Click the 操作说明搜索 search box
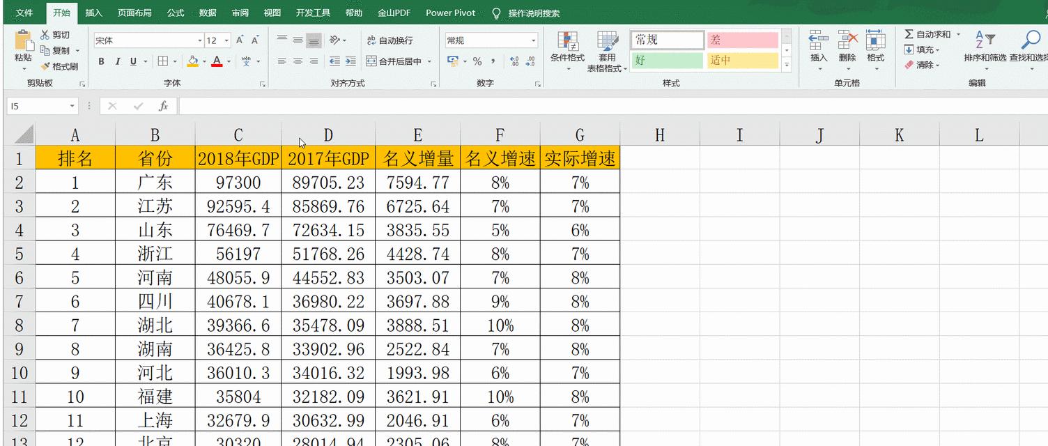Screen dimensions: 1048x446 [x=534, y=13]
